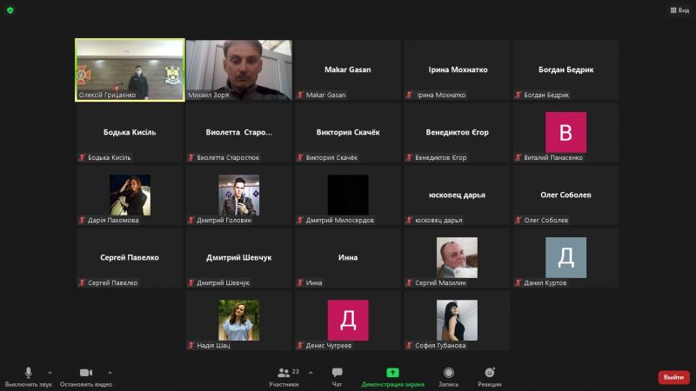Click the Ірина Мохнатко participant tile
The width and height of the screenshot is (696, 391).
tap(458, 70)
